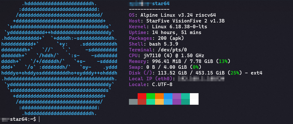Viewport: 293px width, 124px height.
Task: Select 'bash 5.3.9' shell value
Action: pyautogui.click(x=164, y=44)
